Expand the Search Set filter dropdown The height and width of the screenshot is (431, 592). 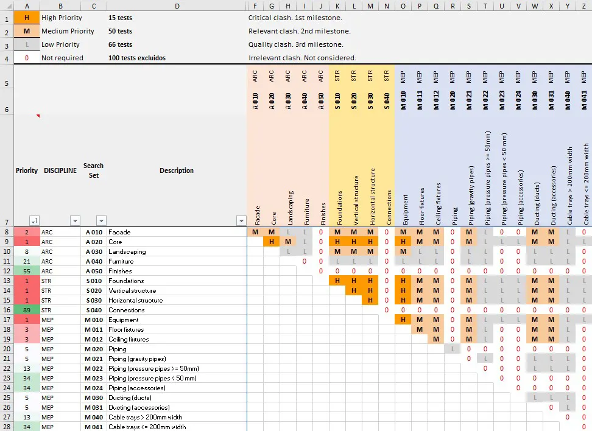pos(101,221)
